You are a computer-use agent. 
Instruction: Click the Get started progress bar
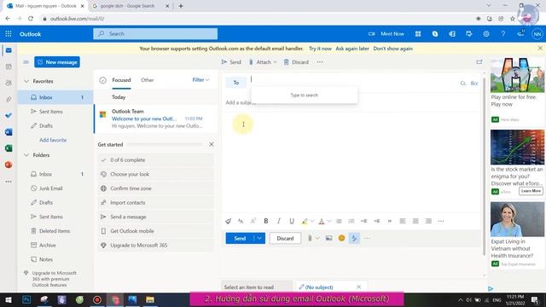tap(165, 144)
